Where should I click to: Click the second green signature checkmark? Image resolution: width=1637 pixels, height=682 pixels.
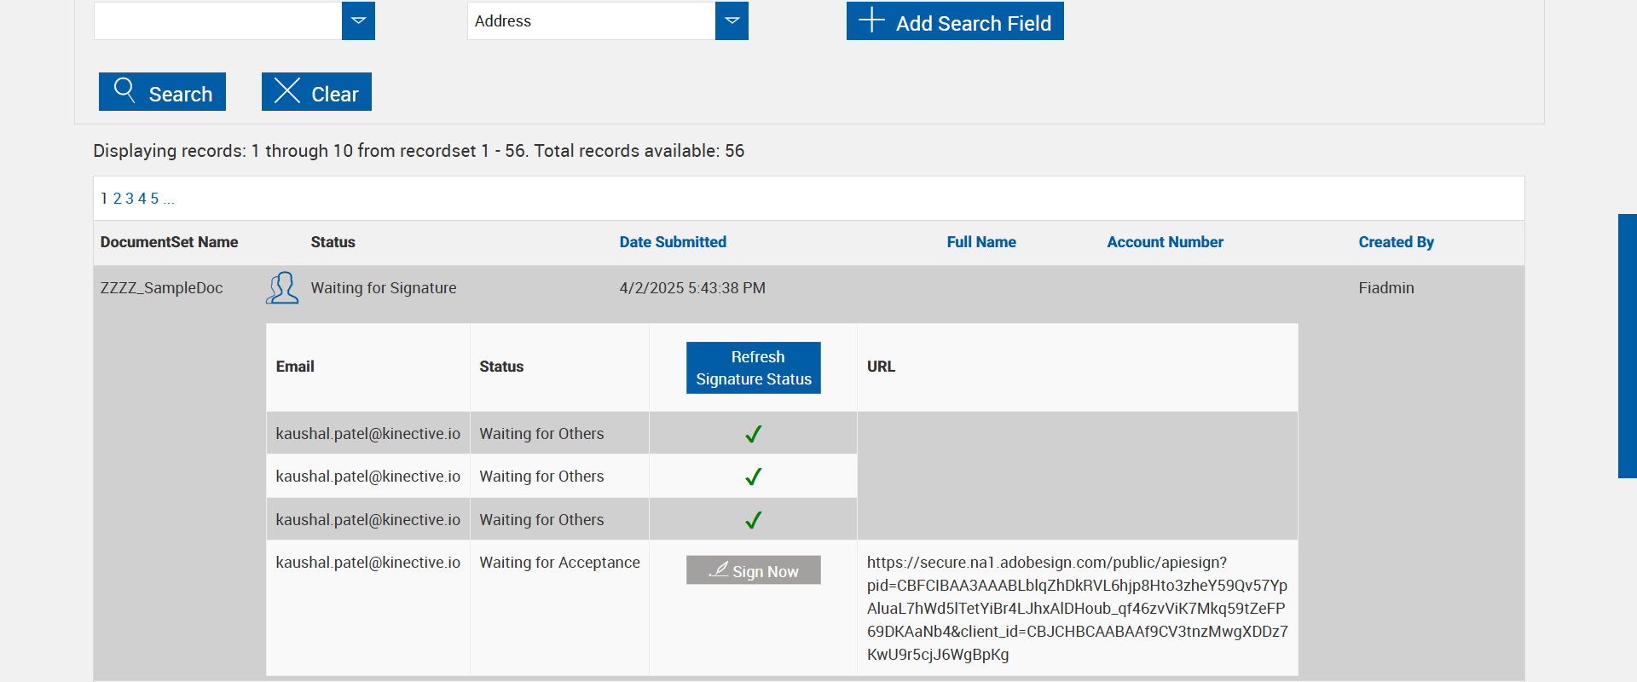[753, 477]
